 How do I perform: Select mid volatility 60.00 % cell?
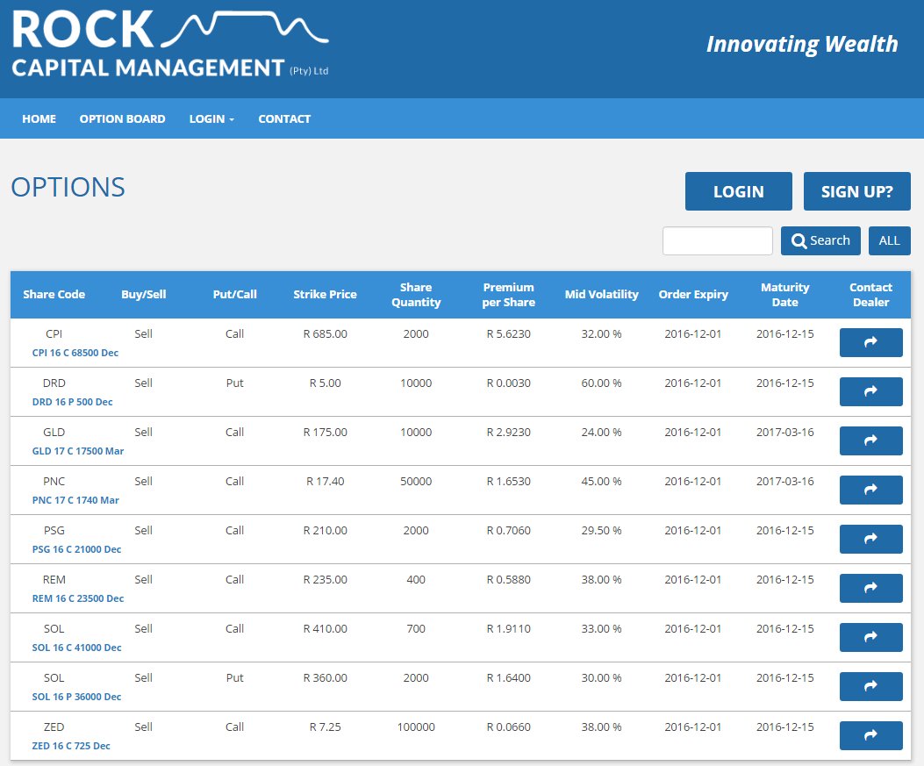coord(601,383)
